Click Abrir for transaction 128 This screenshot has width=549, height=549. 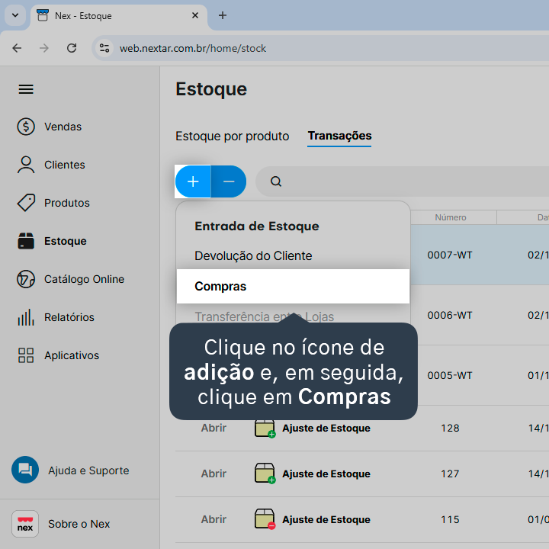pyautogui.click(x=213, y=429)
